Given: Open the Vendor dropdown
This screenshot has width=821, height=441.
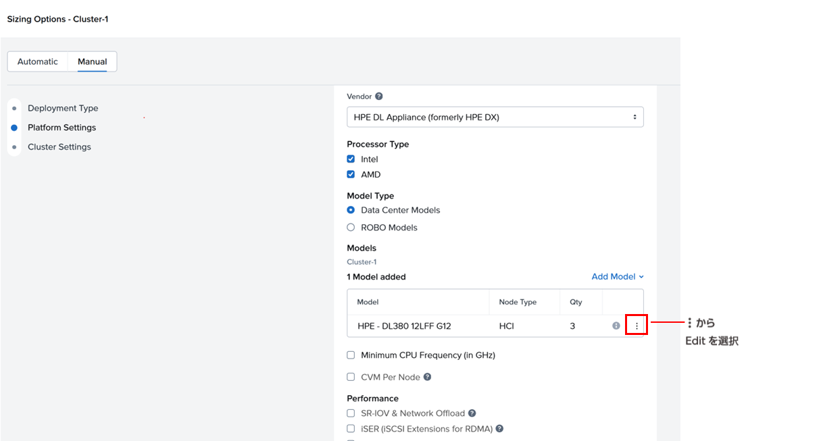Looking at the screenshot, I should click(495, 117).
